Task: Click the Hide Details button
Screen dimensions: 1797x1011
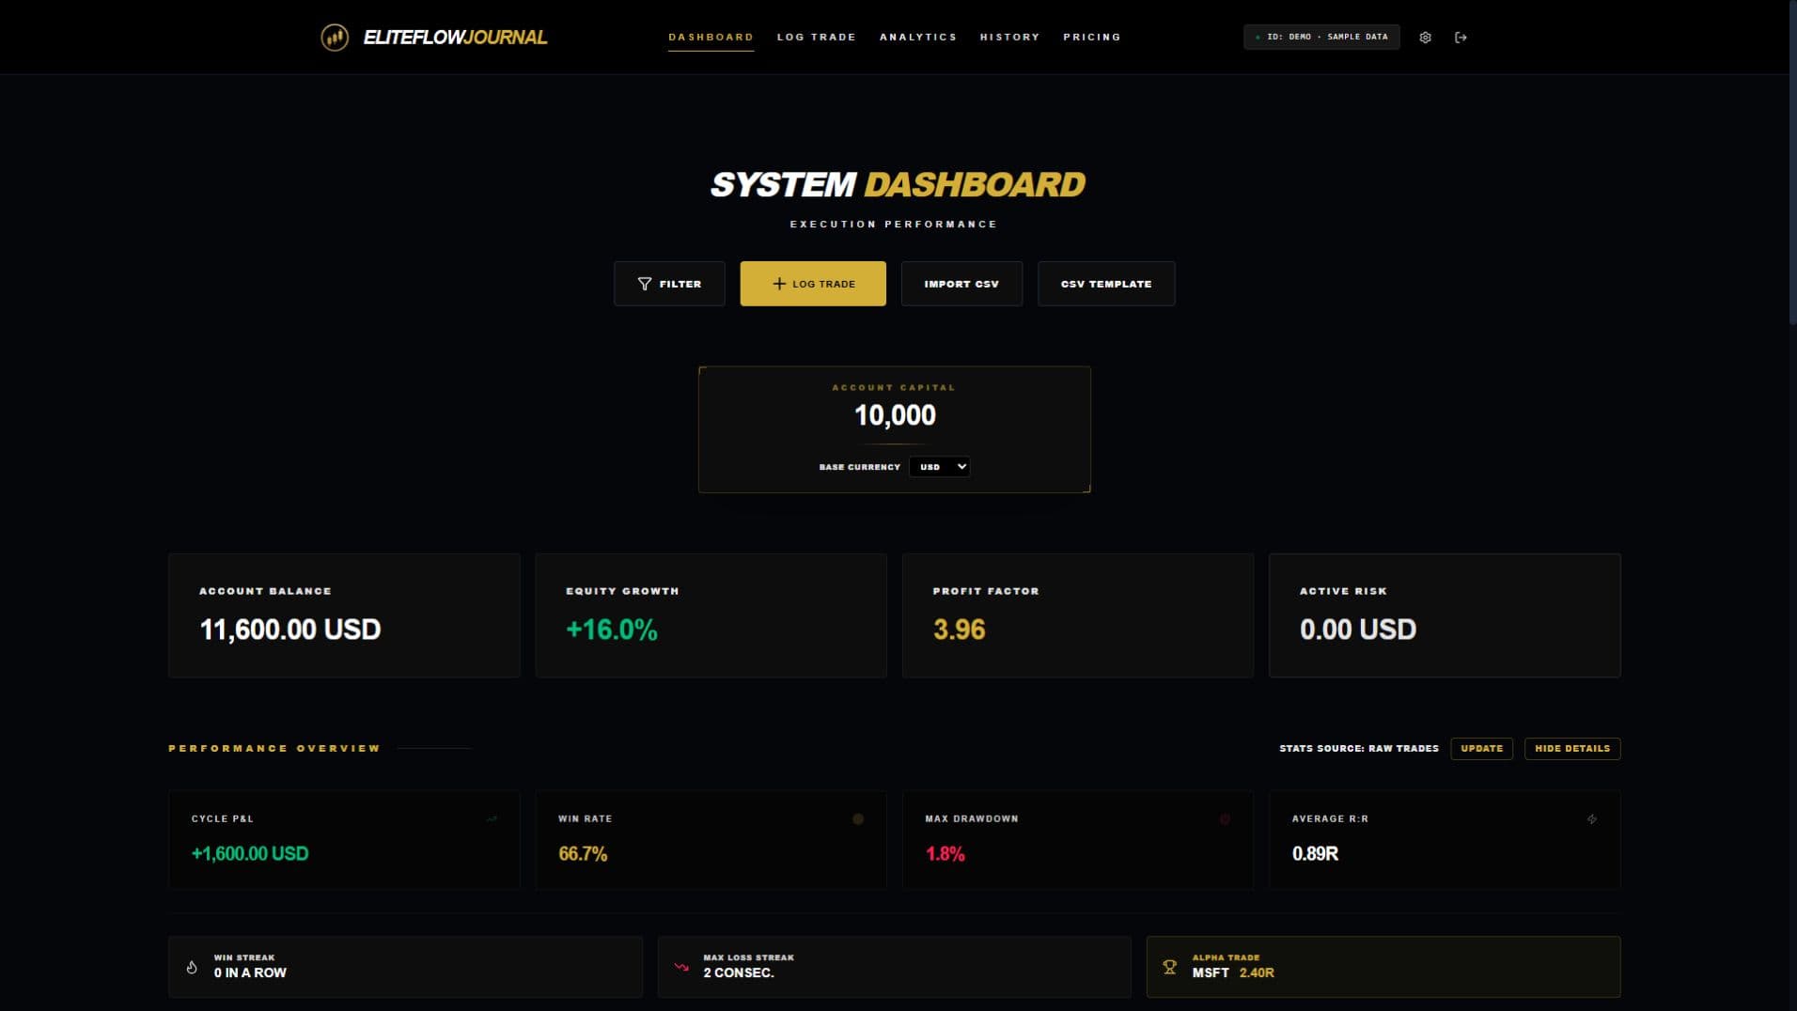Action: [1572, 749]
